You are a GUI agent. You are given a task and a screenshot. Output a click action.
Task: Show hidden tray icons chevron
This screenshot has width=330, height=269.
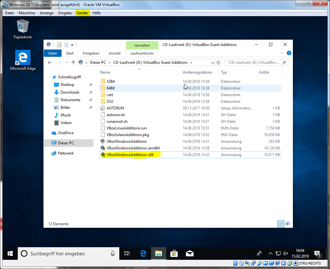271,253
